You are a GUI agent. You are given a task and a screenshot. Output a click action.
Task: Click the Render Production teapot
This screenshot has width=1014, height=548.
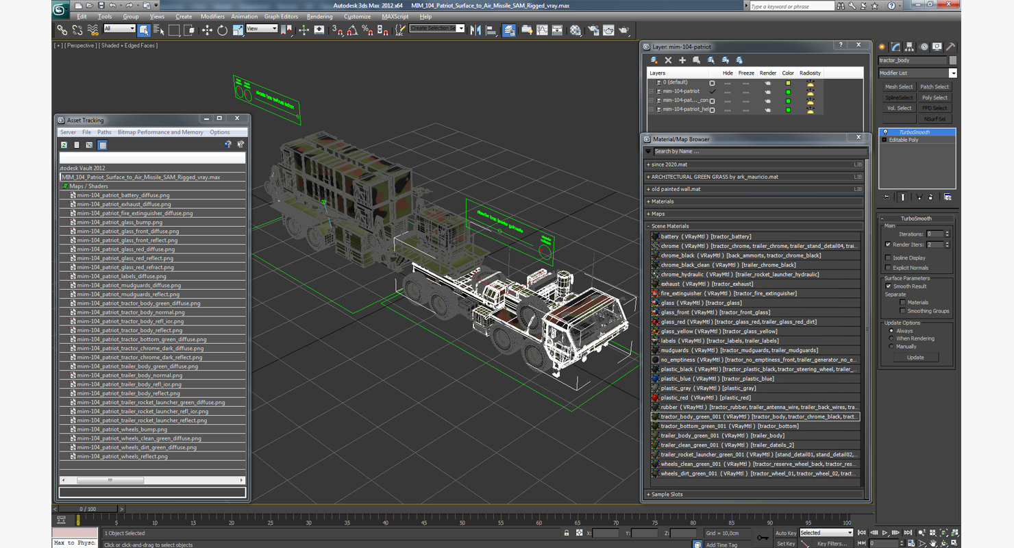point(623,30)
